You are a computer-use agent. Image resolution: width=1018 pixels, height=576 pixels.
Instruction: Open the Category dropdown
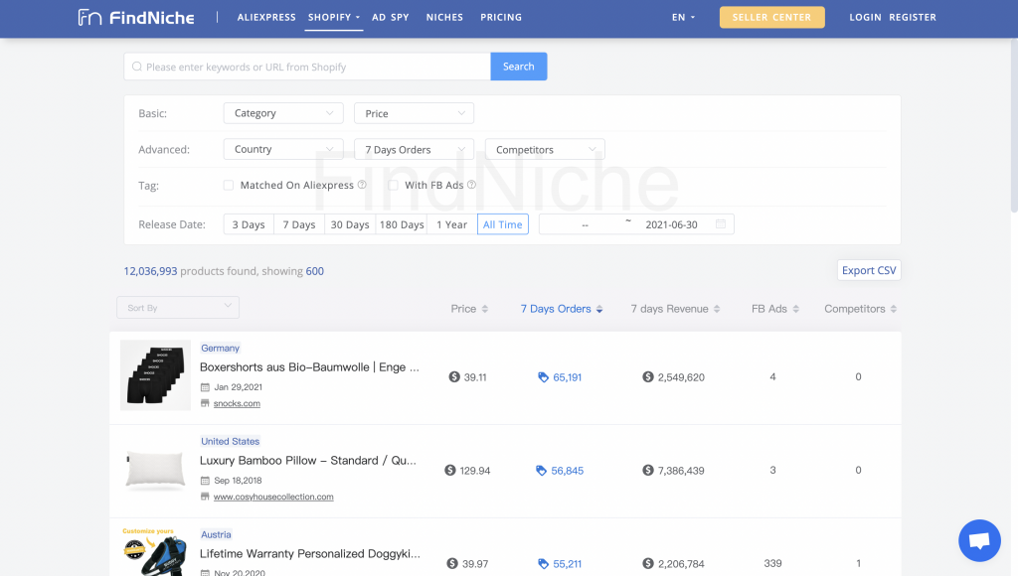[283, 113]
